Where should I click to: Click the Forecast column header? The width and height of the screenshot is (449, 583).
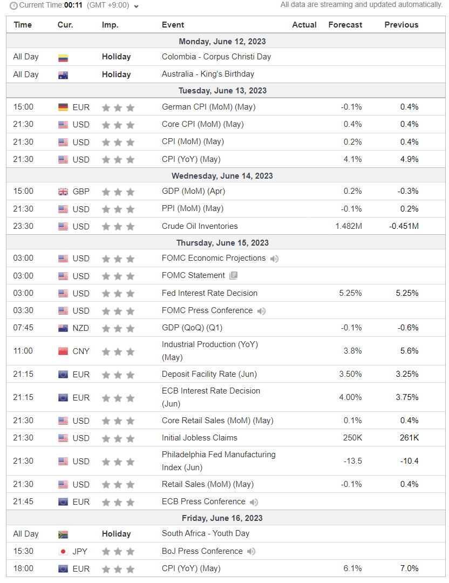point(345,25)
